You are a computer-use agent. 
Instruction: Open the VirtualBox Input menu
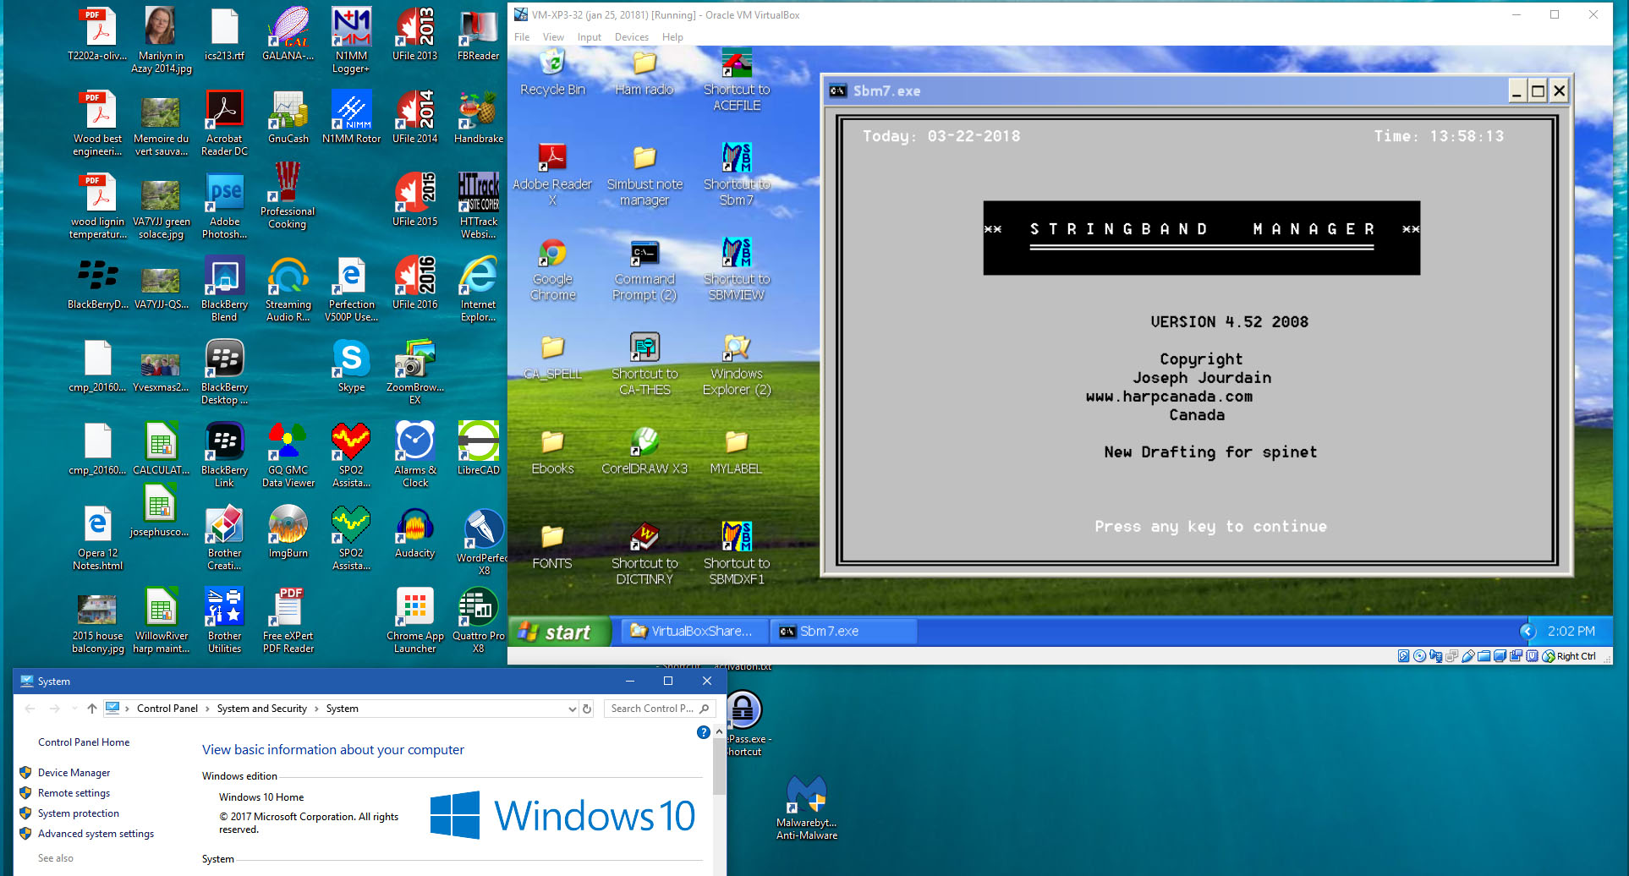(589, 37)
